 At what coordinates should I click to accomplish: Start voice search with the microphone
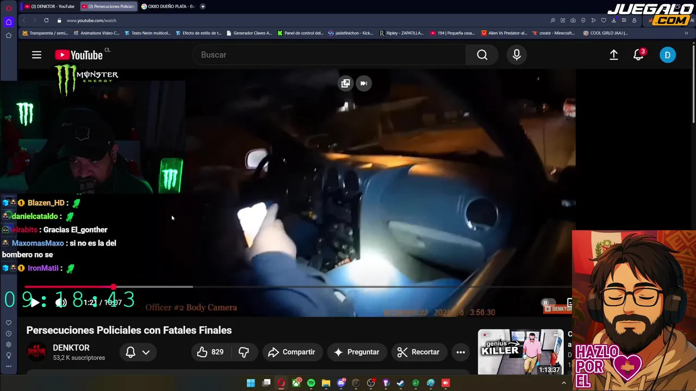click(517, 55)
